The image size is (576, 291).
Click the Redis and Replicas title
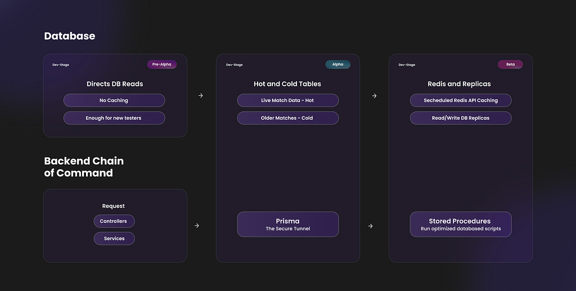click(459, 84)
